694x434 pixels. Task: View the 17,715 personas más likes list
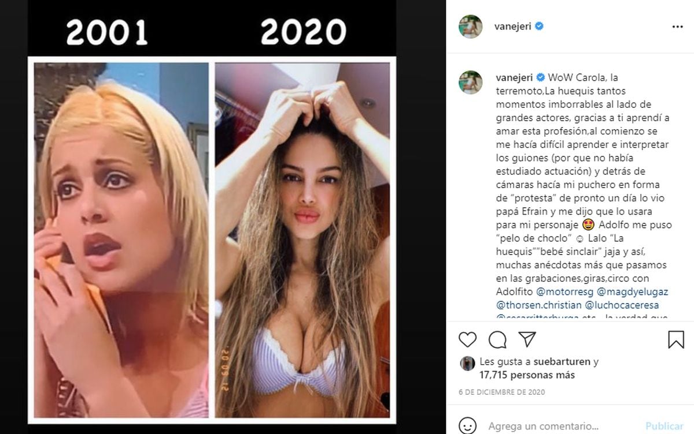click(x=527, y=375)
